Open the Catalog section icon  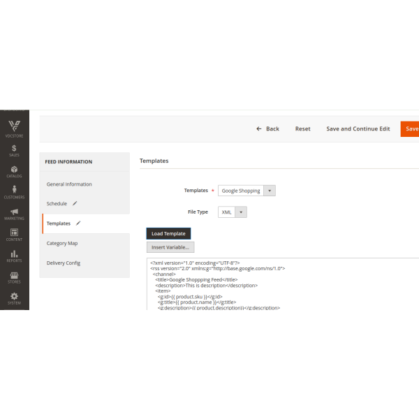[x=14, y=172]
